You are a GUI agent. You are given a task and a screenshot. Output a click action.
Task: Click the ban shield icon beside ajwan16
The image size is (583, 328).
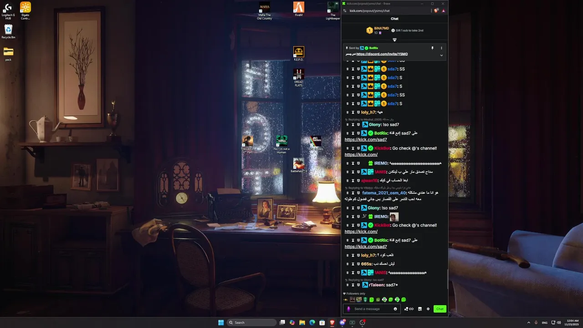[358, 180]
